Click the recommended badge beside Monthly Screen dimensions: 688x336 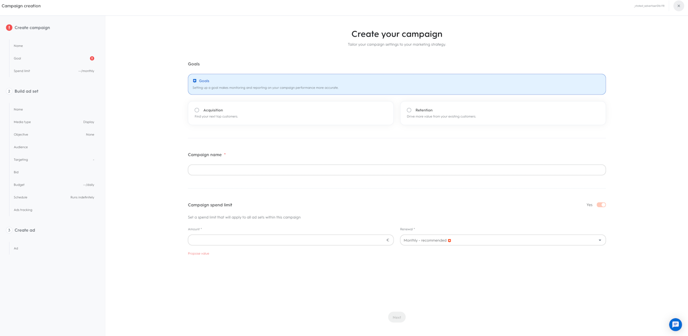pos(449,240)
